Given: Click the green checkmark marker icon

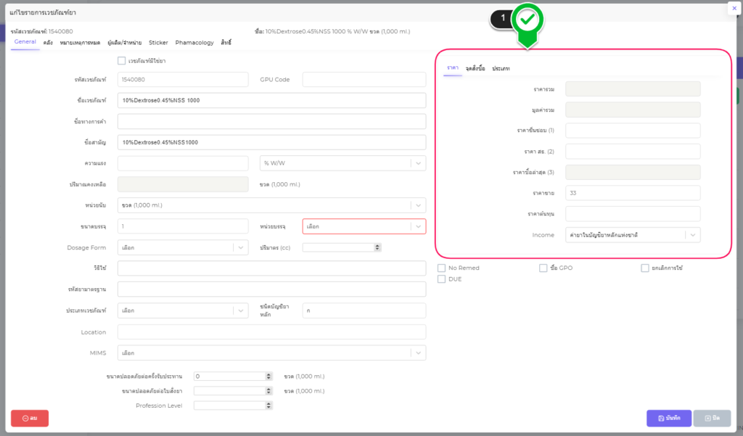Looking at the screenshot, I should coord(528,20).
